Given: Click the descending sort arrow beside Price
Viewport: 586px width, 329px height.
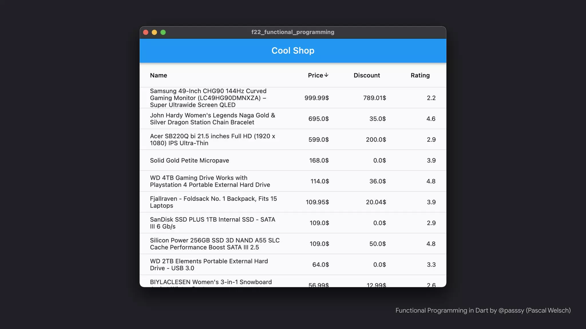Looking at the screenshot, I should click(326, 75).
